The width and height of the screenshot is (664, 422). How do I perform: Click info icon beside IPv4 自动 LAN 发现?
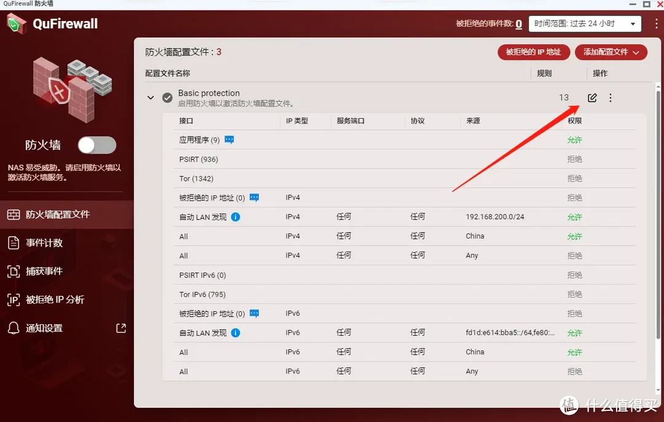235,217
